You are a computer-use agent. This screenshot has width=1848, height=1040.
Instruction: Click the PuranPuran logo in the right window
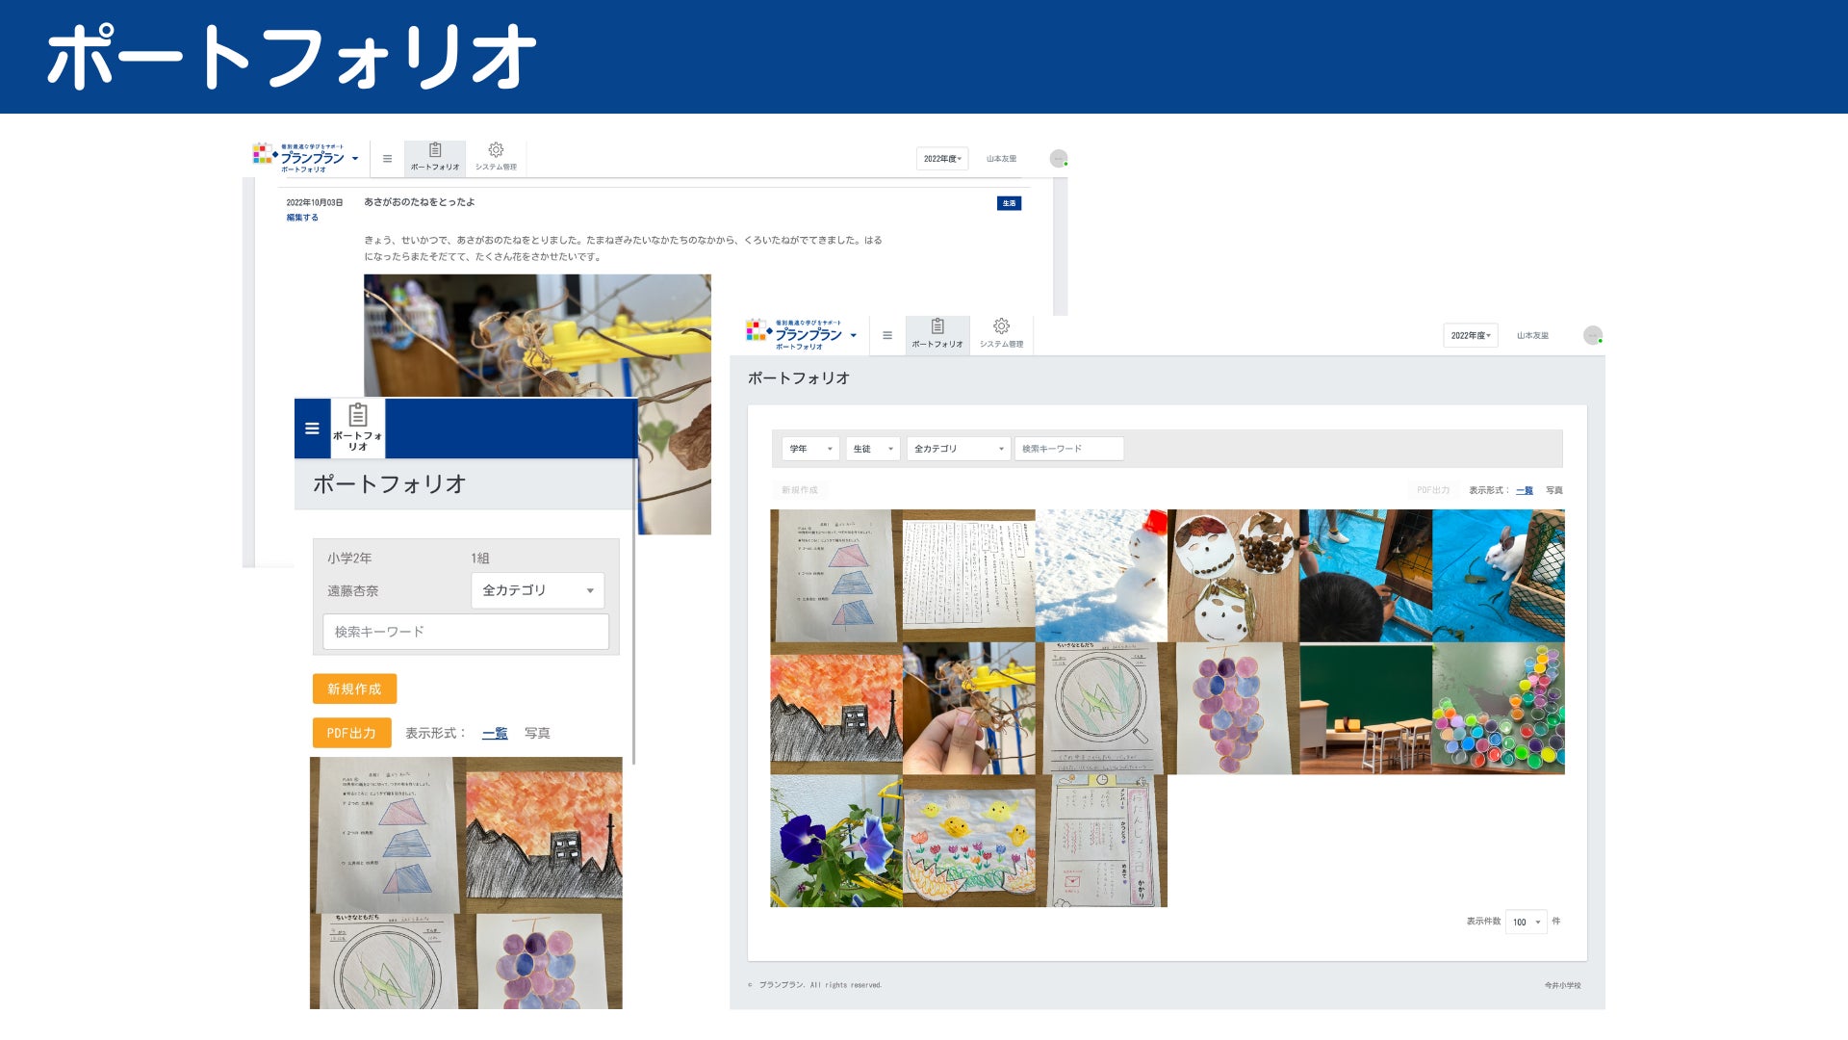pos(801,334)
